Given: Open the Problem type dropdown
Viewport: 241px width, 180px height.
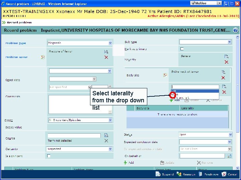Looking at the screenshot, I should pyautogui.click(x=110, y=43).
